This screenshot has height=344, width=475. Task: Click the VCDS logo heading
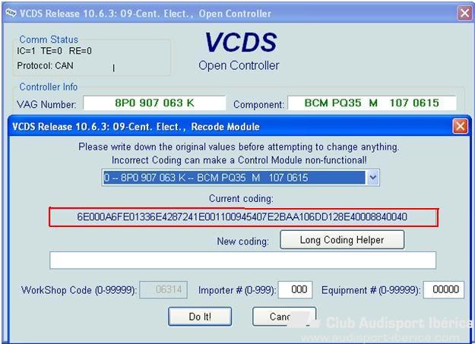tap(241, 42)
